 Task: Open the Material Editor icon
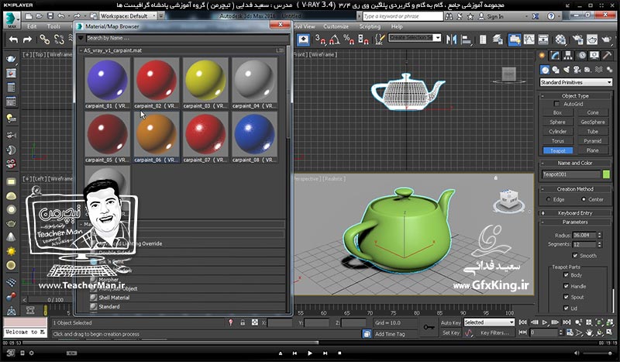(x=560, y=40)
